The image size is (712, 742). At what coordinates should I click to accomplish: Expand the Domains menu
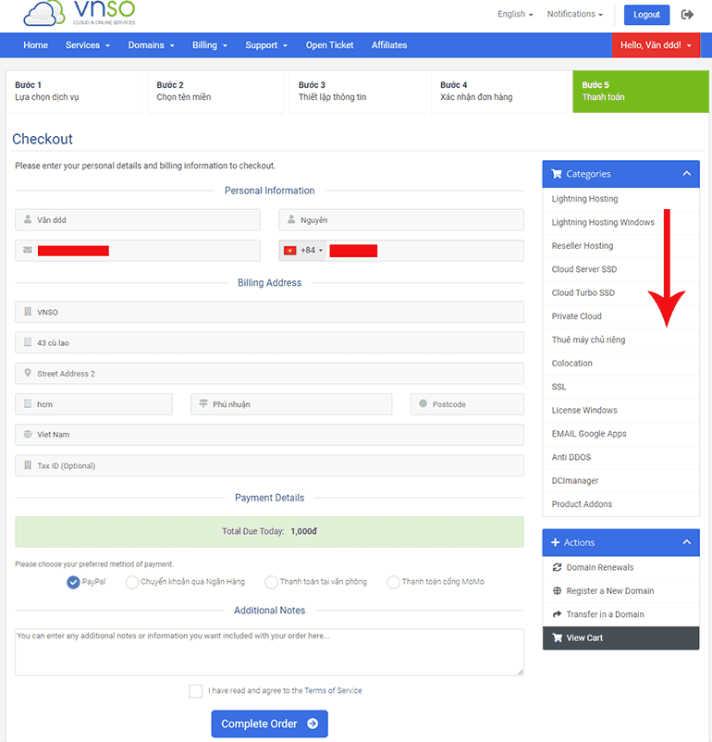[x=151, y=45]
